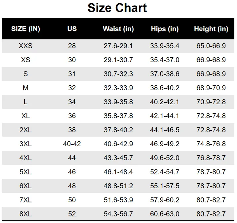
Task: Click hips value 42.1-44.1 in XL row
Action: (x=165, y=116)
